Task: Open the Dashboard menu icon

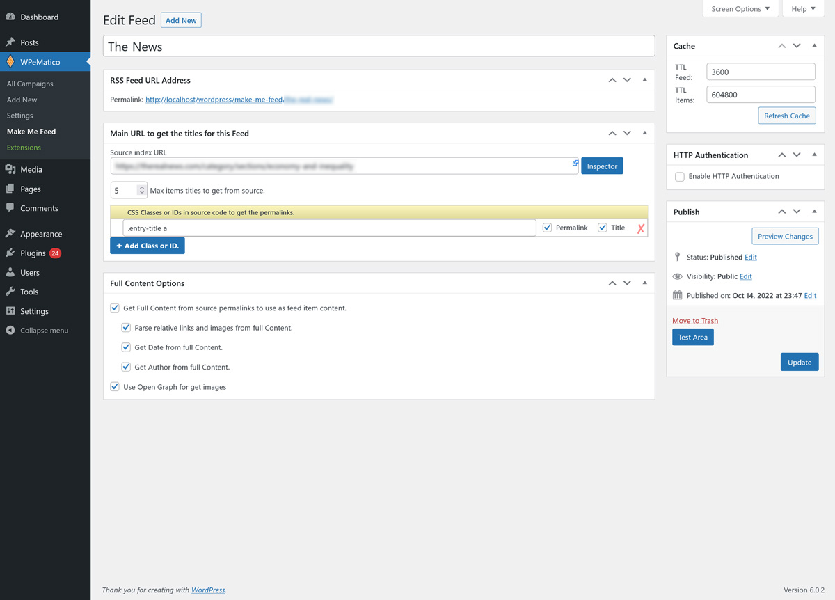Action: tap(10, 17)
